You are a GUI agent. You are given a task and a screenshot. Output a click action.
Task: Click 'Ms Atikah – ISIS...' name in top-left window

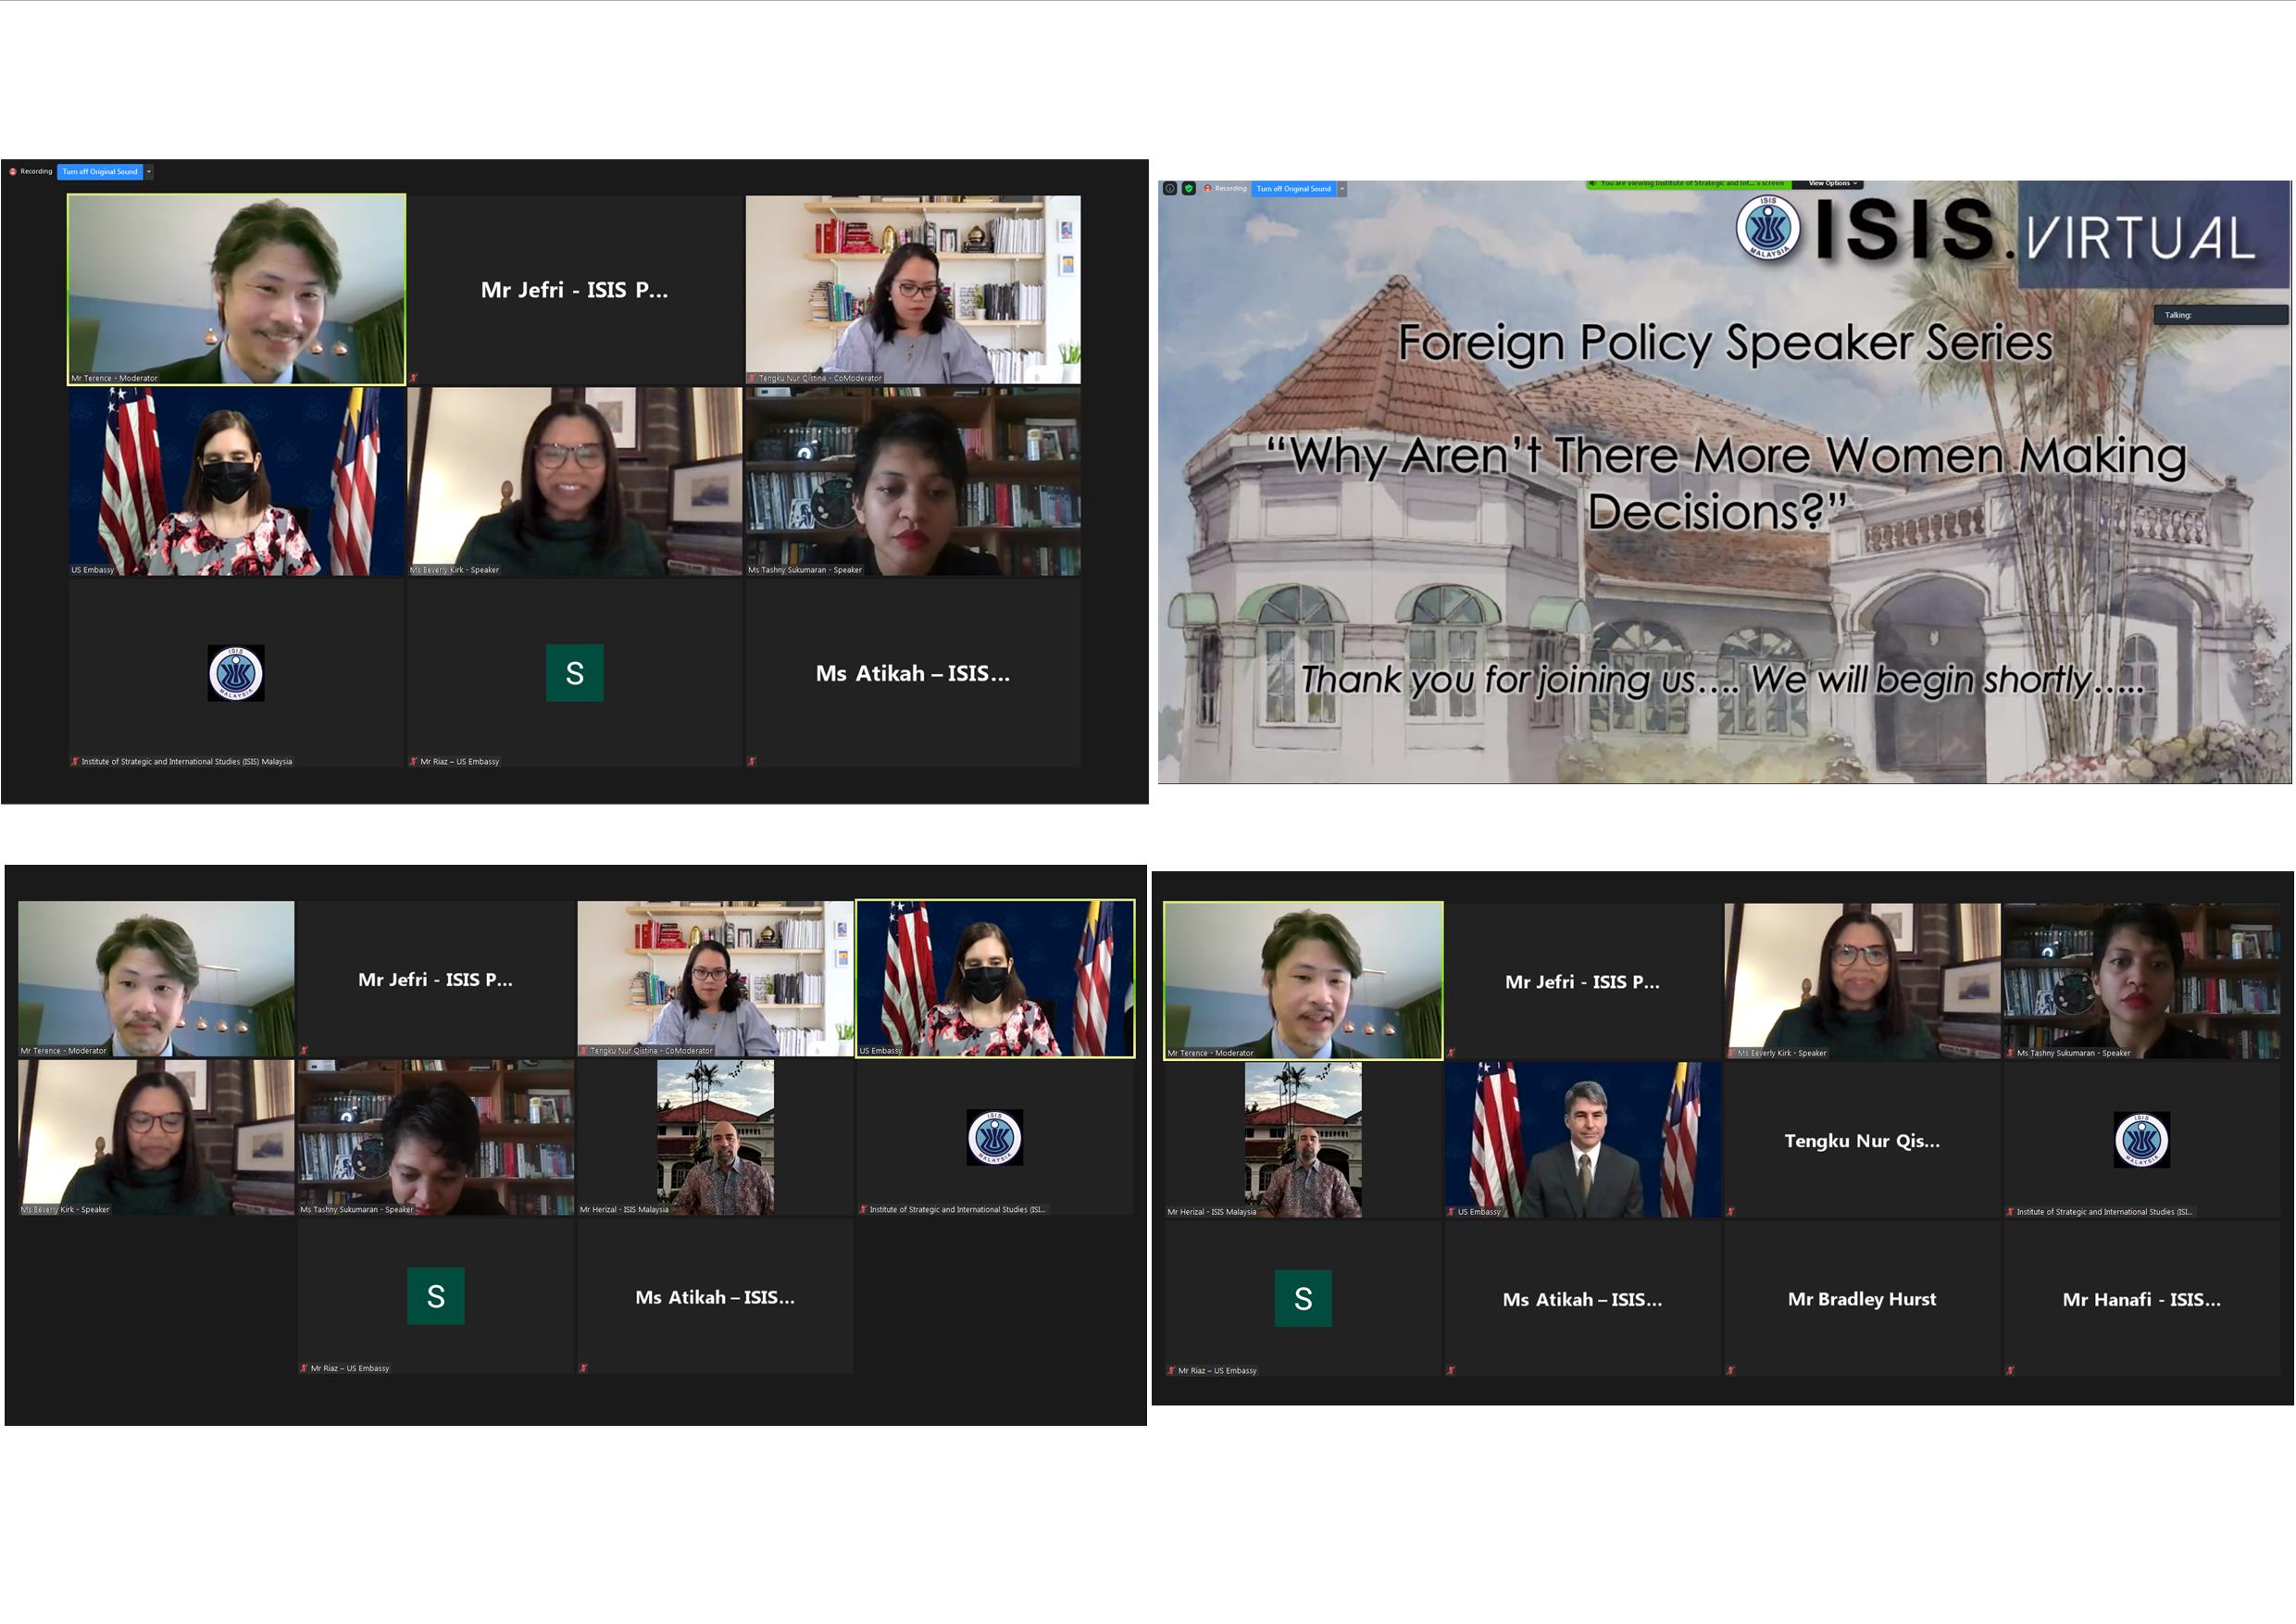click(x=913, y=673)
